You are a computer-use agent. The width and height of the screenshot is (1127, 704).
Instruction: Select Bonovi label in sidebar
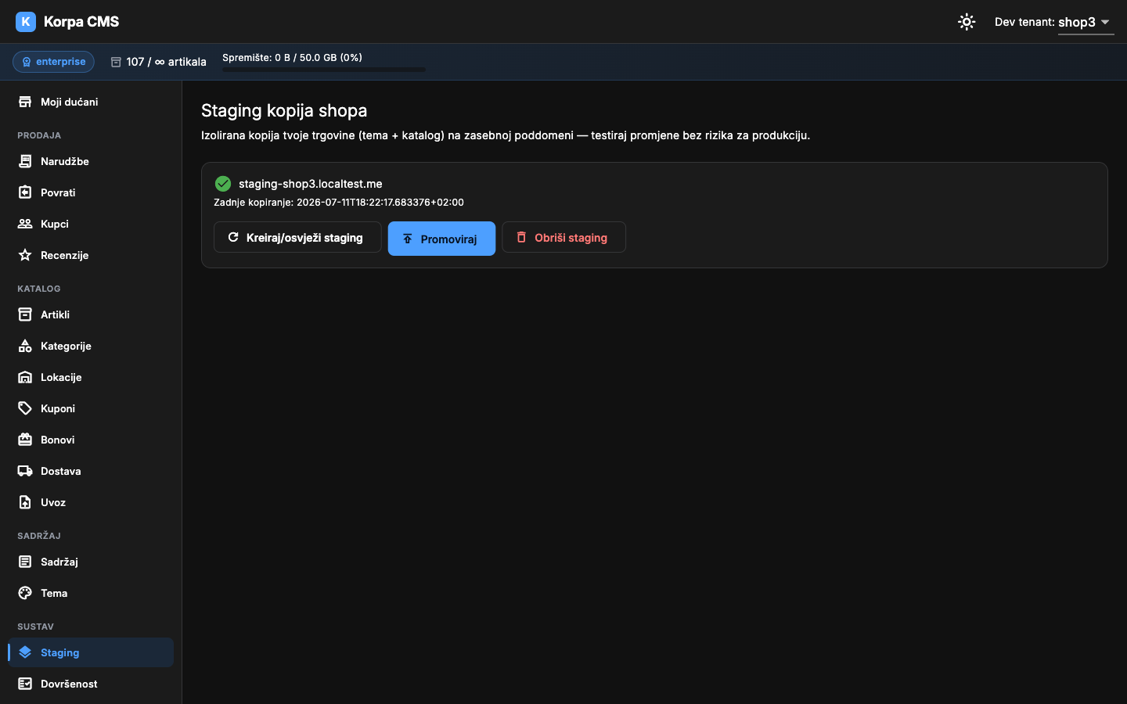click(x=58, y=440)
